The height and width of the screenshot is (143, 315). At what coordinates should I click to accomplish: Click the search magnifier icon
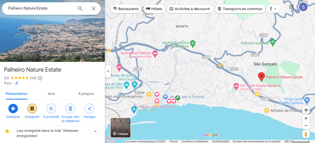80,8
